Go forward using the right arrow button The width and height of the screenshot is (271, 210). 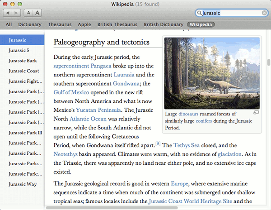click(x=16, y=14)
